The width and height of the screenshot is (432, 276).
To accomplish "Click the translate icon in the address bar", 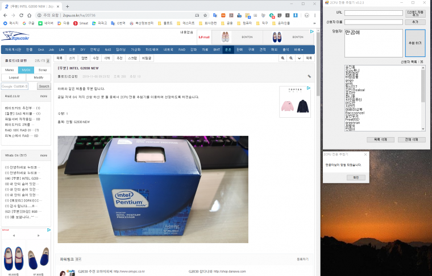I will tap(197, 15).
